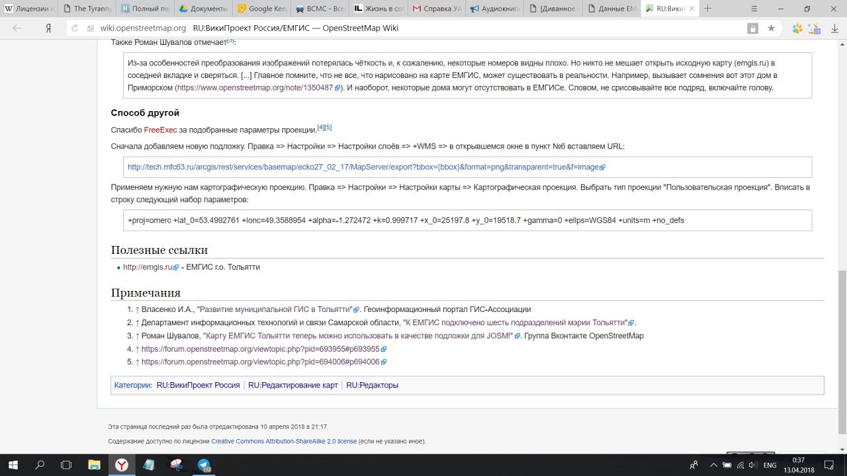847x476 pixels.
Task: Switch to the Данные ЕМГИС tab
Action: point(613,9)
